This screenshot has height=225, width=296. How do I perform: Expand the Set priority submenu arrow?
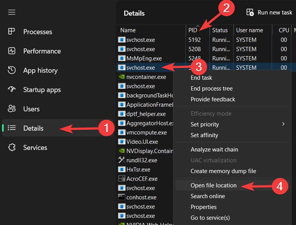tap(283, 124)
